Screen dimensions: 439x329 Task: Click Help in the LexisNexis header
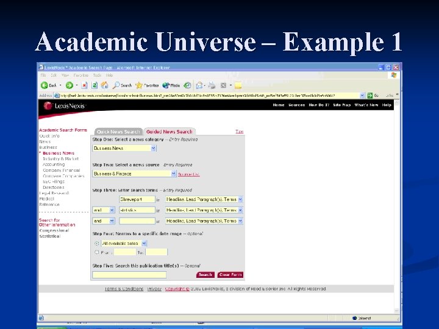coord(387,105)
